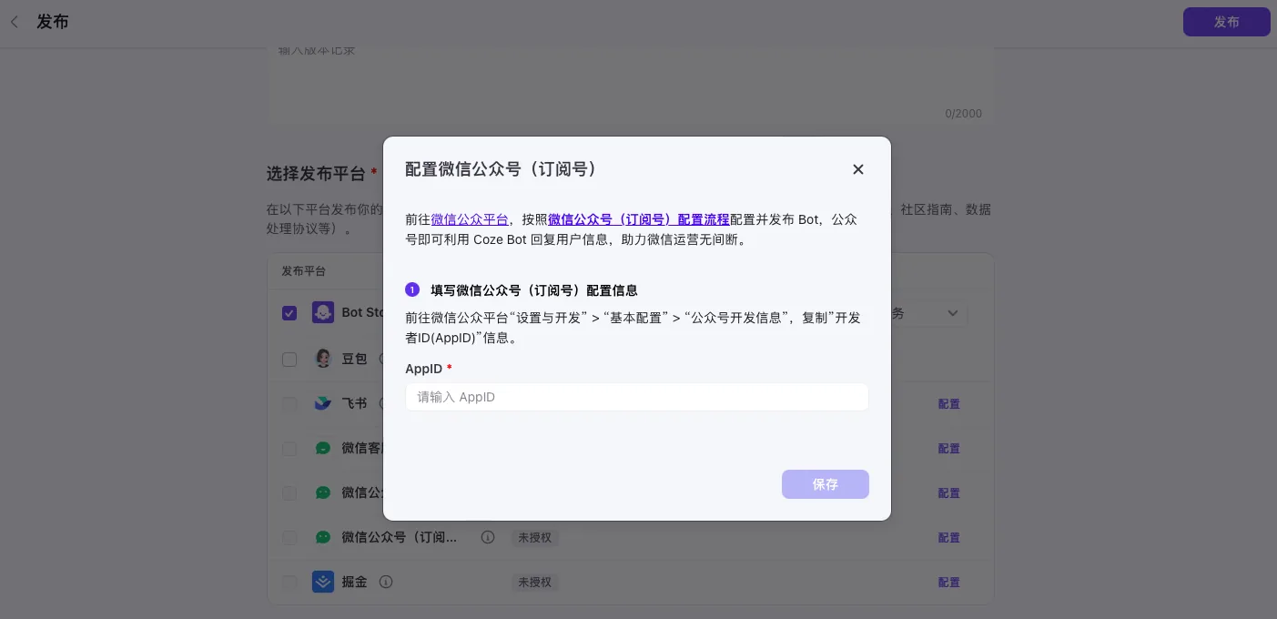Click 未授权 status in 掘金 row

click(x=535, y=582)
